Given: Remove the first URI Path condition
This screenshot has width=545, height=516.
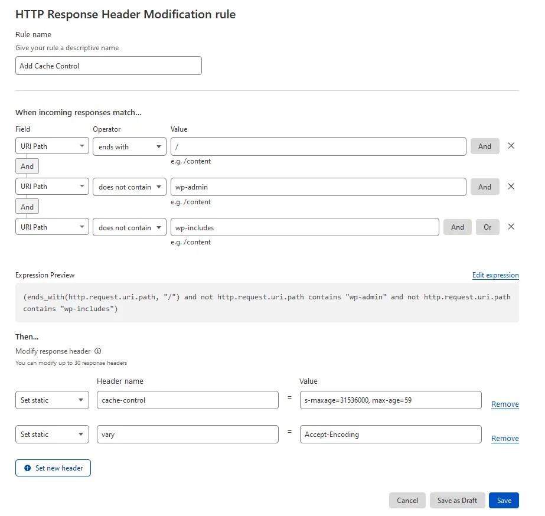Looking at the screenshot, I should [511, 146].
